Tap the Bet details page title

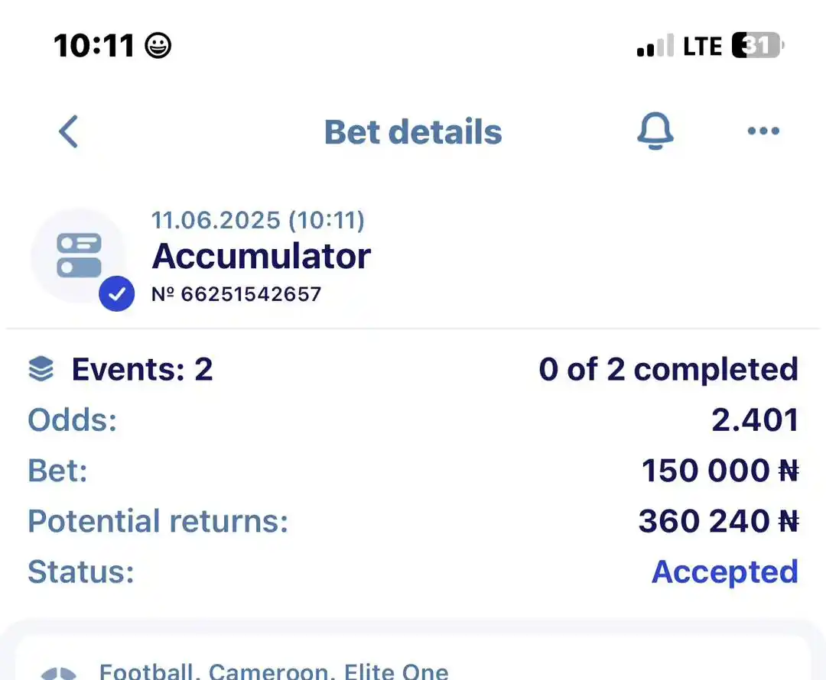pos(413,131)
